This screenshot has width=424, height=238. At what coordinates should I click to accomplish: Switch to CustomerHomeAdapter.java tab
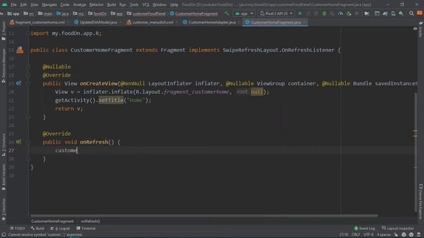coord(212,22)
